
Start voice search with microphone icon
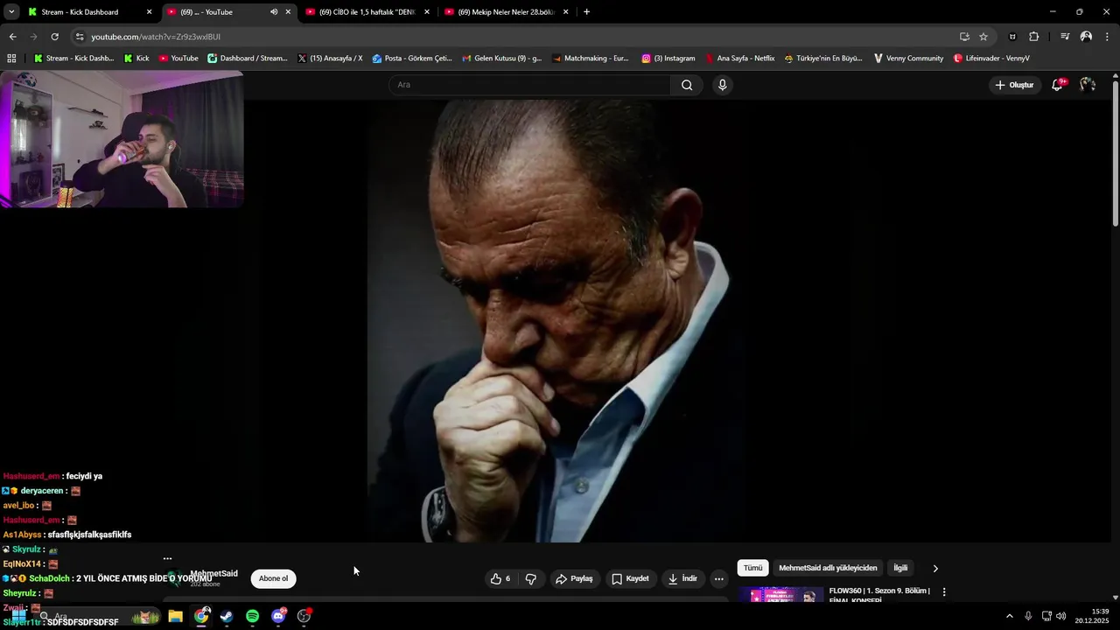coord(722,85)
